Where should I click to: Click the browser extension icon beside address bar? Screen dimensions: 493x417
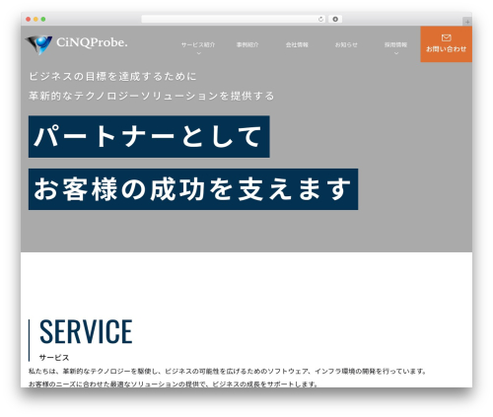tap(335, 19)
